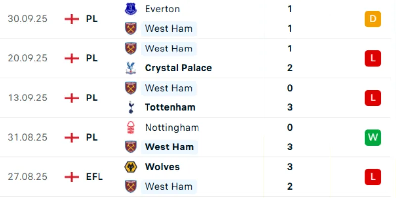Click England flag on 30.09.25 row
Viewport: 396px width, 198px height.
72,19
